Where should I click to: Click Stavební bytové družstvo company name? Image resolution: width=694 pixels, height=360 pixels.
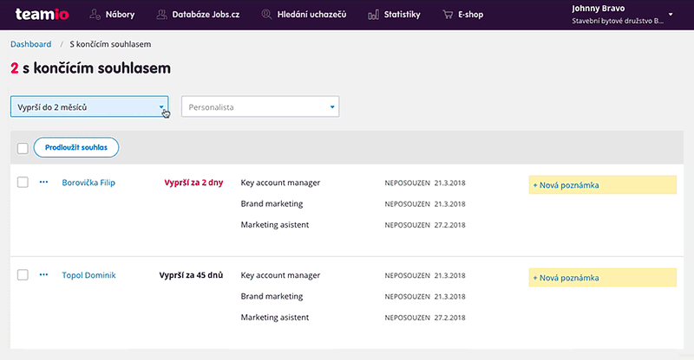pyautogui.click(x=618, y=21)
